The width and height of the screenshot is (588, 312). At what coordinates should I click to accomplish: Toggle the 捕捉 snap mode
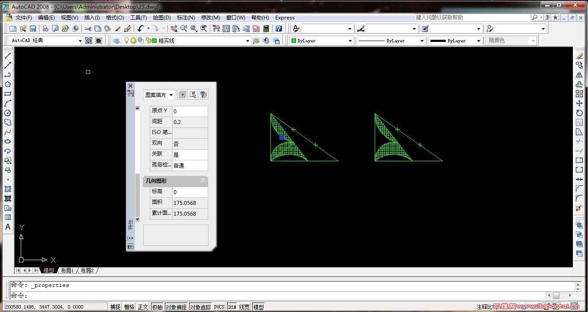pos(115,307)
